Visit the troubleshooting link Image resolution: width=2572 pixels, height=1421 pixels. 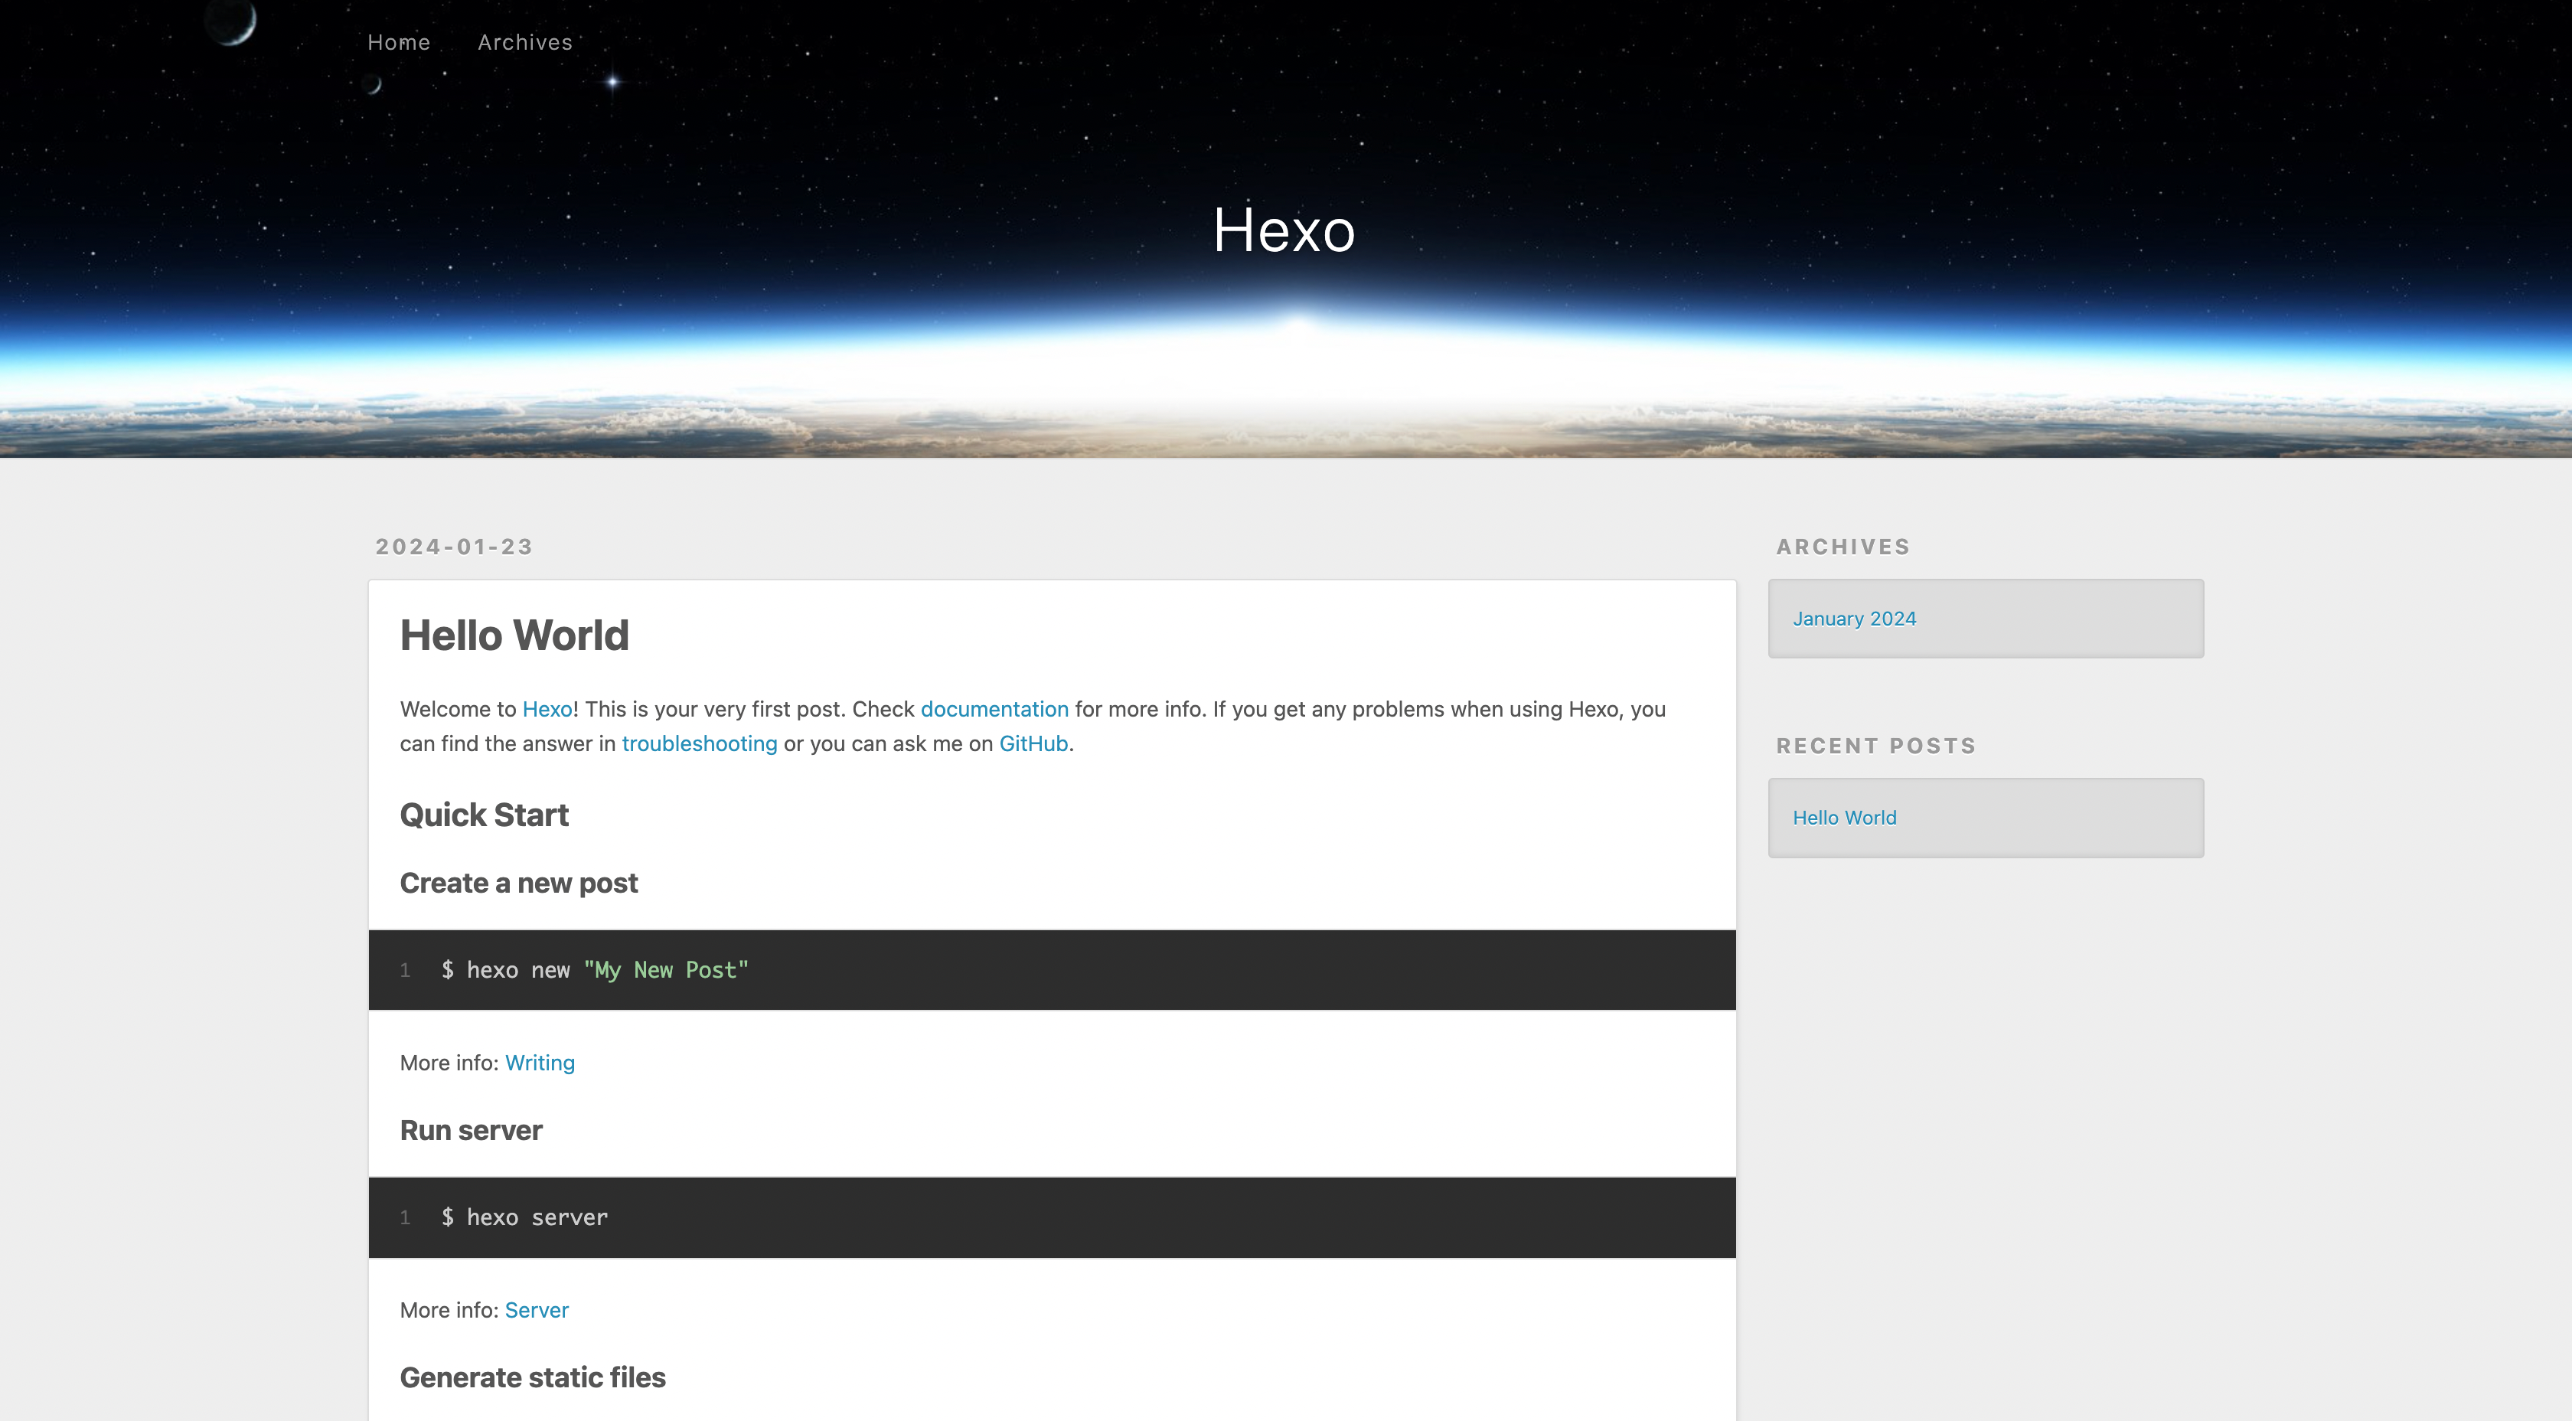pyautogui.click(x=698, y=743)
